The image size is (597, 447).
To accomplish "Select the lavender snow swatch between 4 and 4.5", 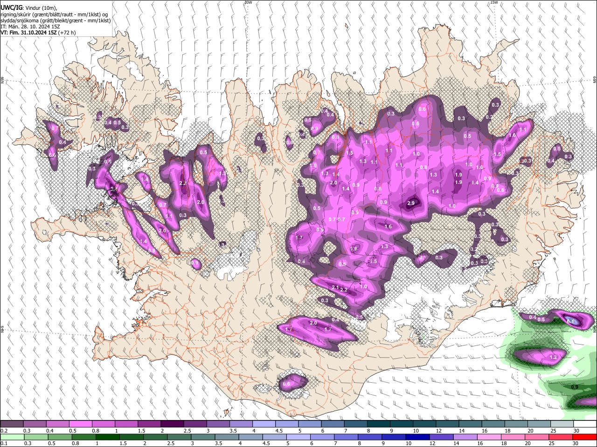I will click(264, 424).
